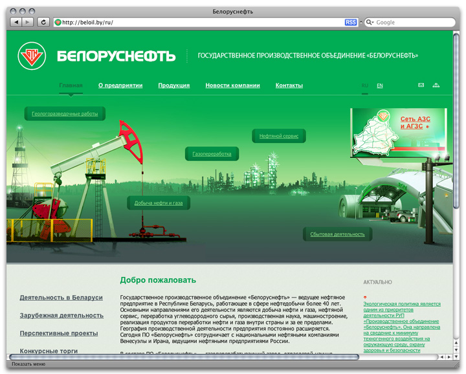
Task: Open the 'Продукция' navigation menu
Action: (174, 85)
